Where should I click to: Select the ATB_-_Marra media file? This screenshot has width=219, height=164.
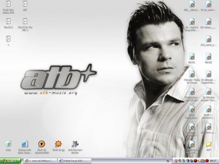[192, 6]
